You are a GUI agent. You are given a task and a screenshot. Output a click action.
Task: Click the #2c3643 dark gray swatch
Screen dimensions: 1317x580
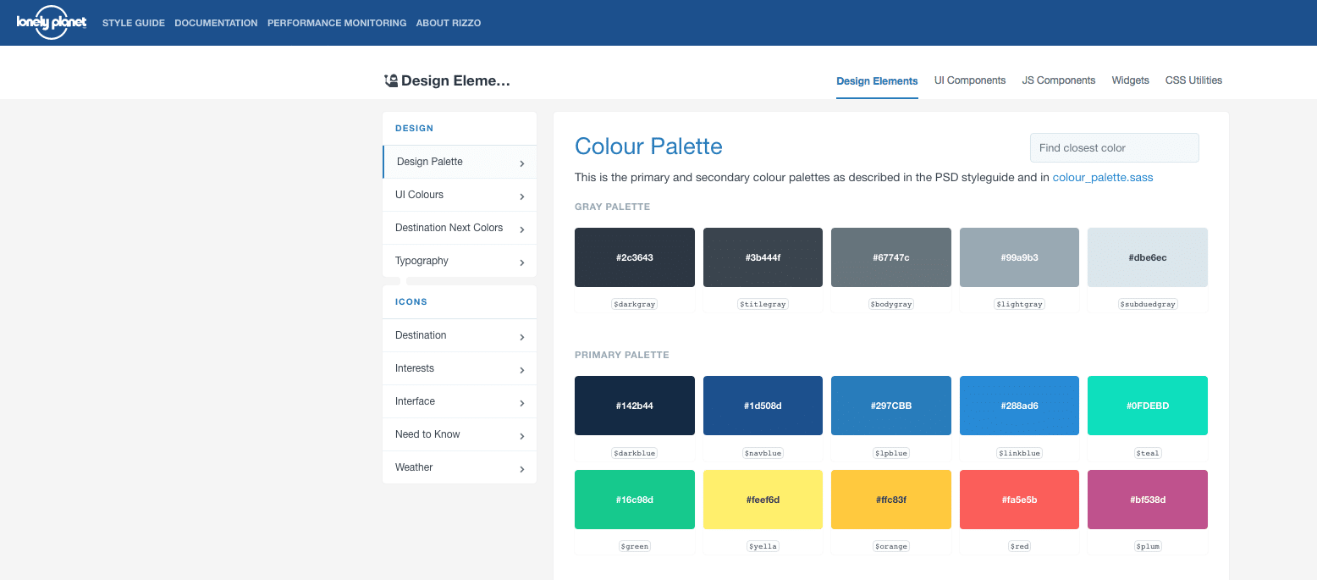(635, 257)
